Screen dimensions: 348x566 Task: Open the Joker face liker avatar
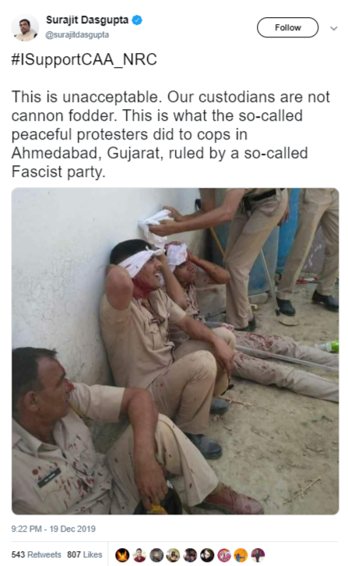coord(207,555)
